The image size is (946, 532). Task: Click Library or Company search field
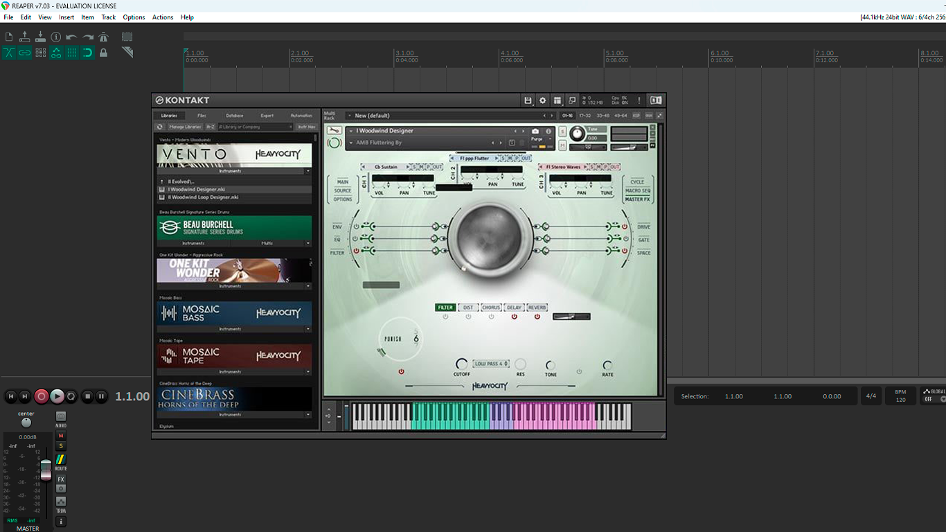pyautogui.click(x=256, y=127)
